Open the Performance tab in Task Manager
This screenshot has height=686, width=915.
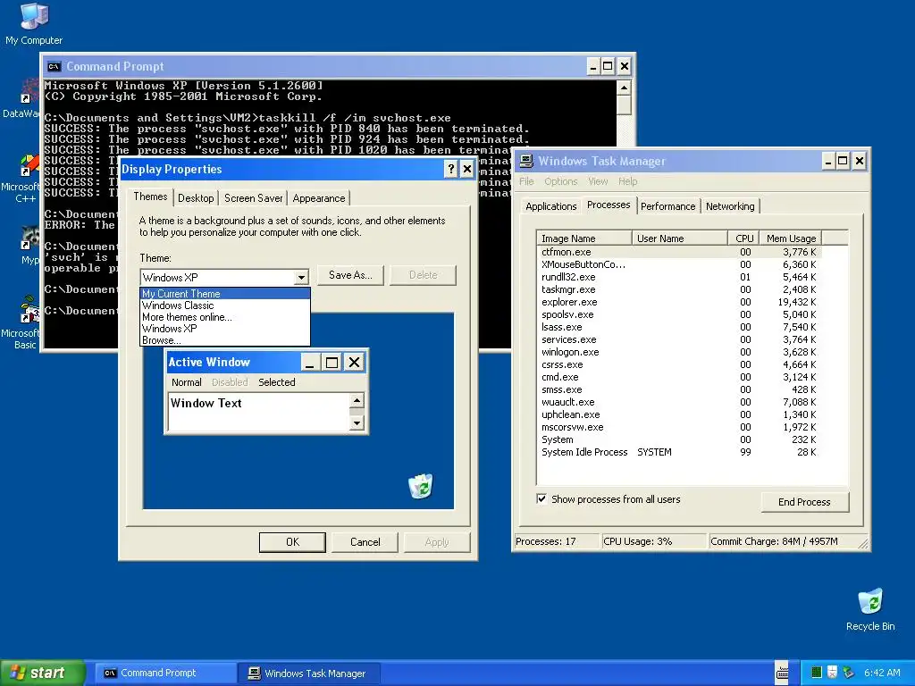click(x=667, y=206)
